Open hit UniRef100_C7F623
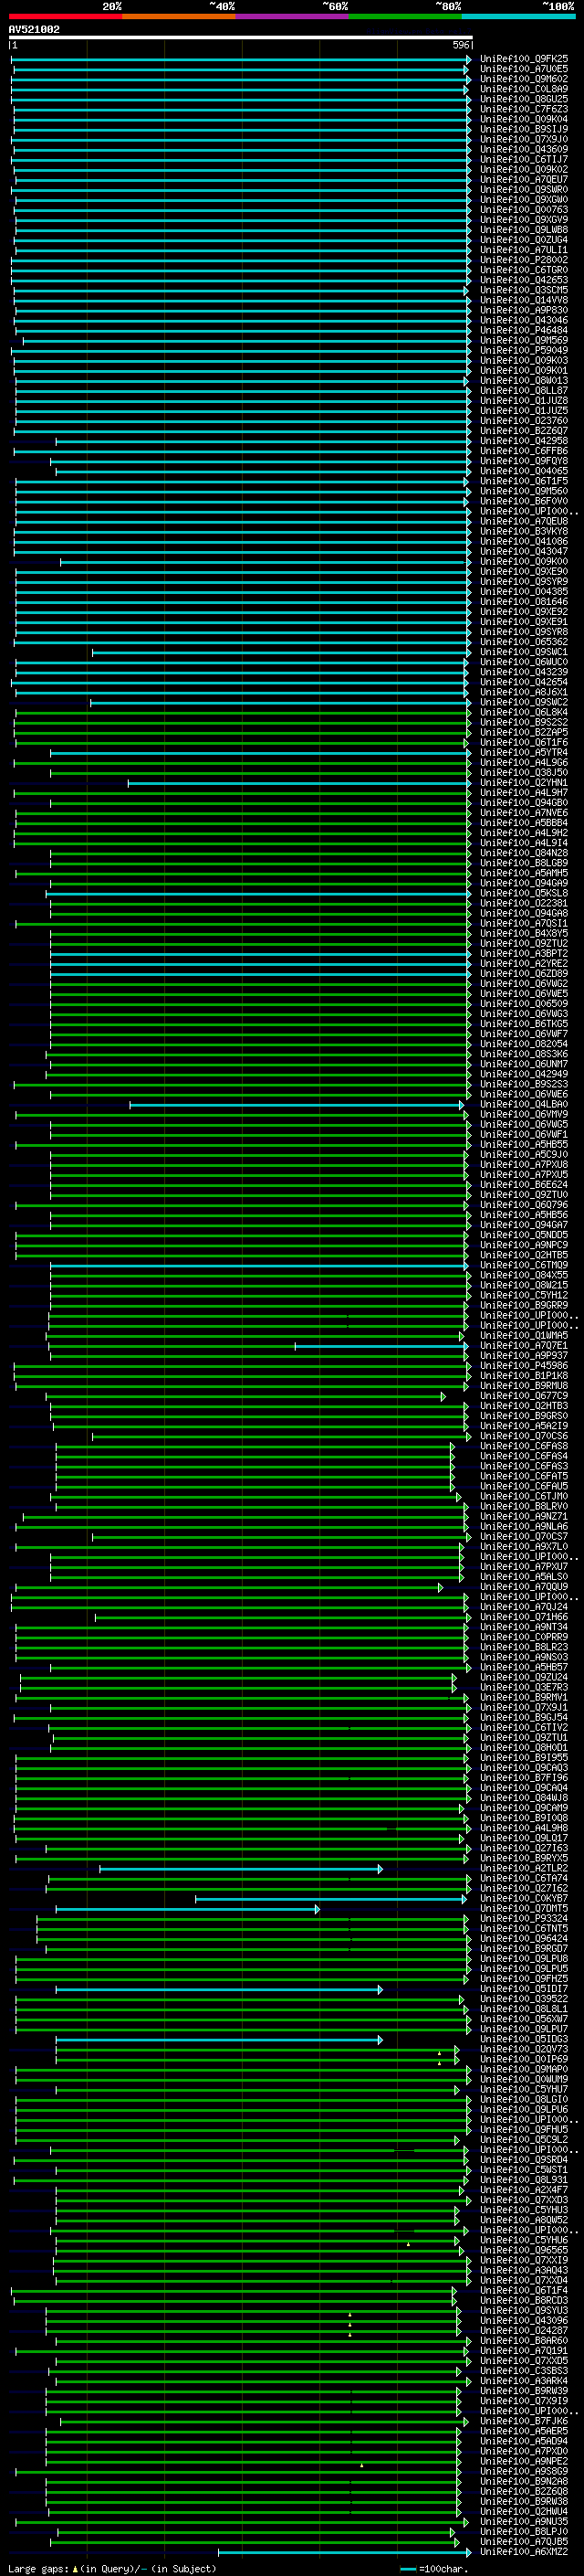584x2576 pixels. coord(523,109)
